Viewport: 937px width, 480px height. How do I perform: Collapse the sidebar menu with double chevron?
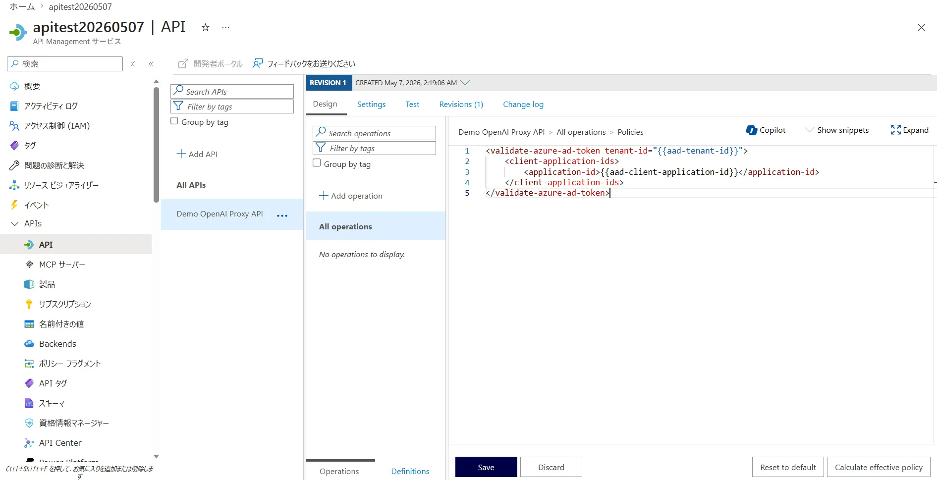tap(151, 64)
